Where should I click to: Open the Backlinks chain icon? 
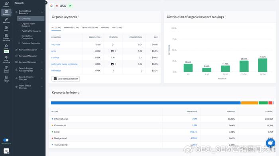[x=6, y=19]
